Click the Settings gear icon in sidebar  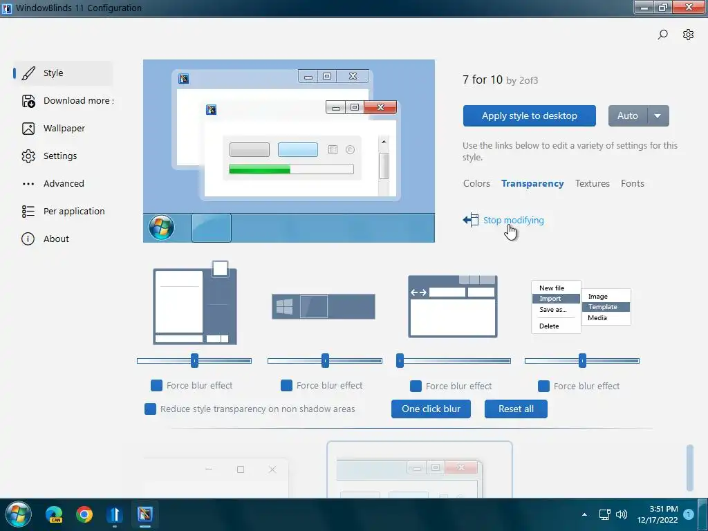coord(28,156)
